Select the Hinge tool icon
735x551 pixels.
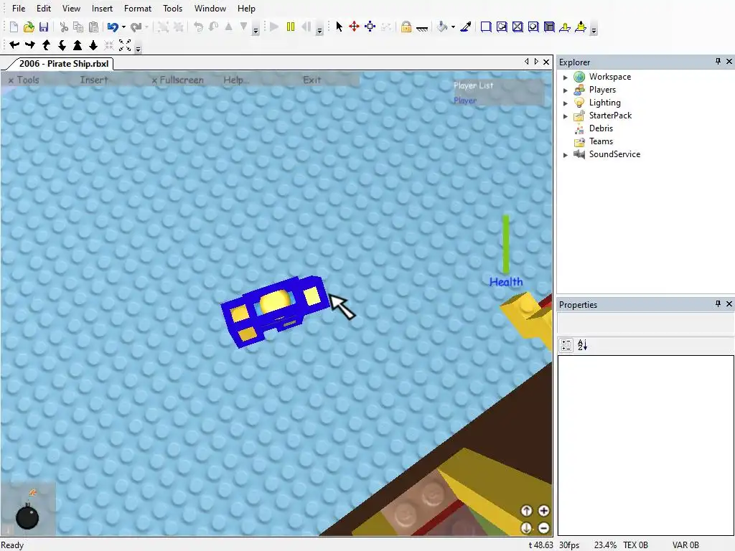coord(565,27)
